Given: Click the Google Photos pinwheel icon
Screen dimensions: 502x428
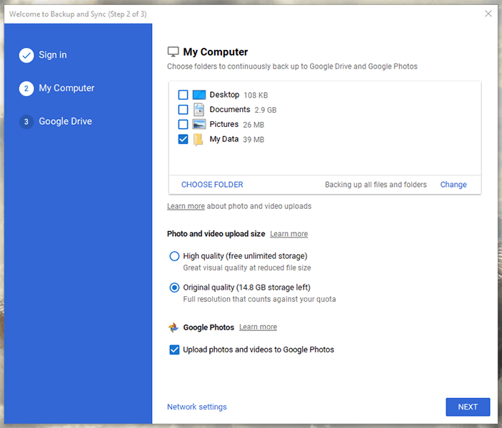Looking at the screenshot, I should click(174, 327).
